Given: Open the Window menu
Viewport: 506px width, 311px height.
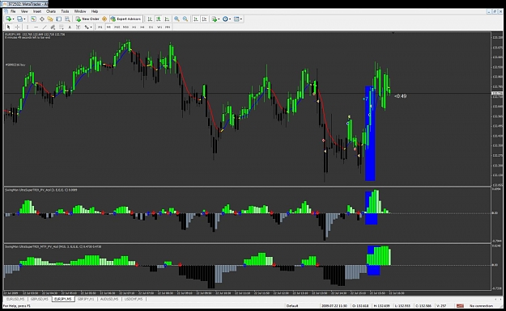Looking at the screenshot, I should coord(80,11).
